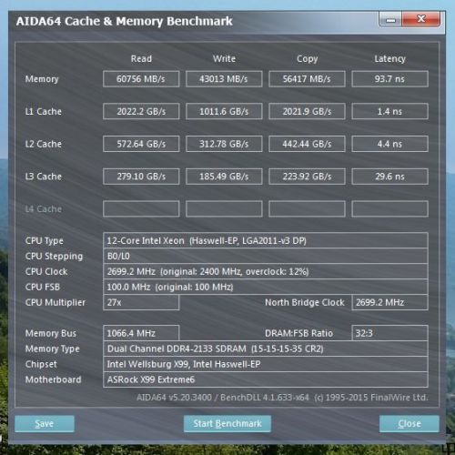455x455 pixels.
Task: Click CPU Clock 2699.2 MHz field
Action: [x=266, y=271]
